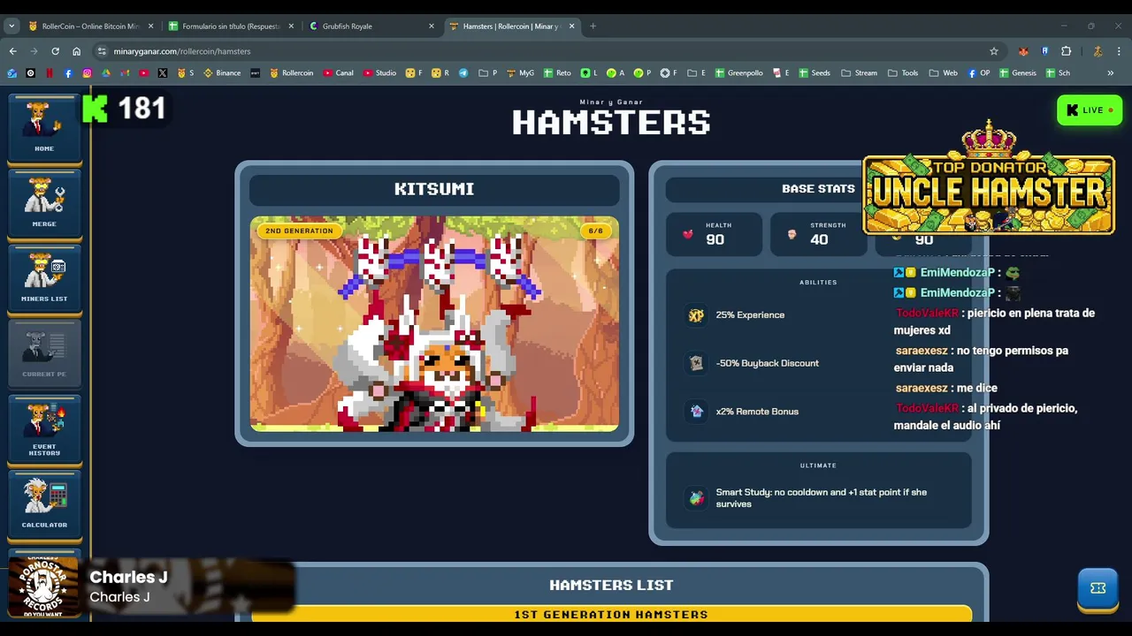1132x636 pixels.
Task: Open the MyG bookmark
Action: [x=520, y=73]
